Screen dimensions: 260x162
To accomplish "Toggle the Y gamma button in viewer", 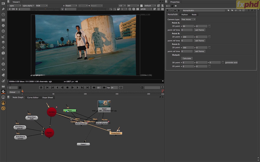I will click(62, 9).
